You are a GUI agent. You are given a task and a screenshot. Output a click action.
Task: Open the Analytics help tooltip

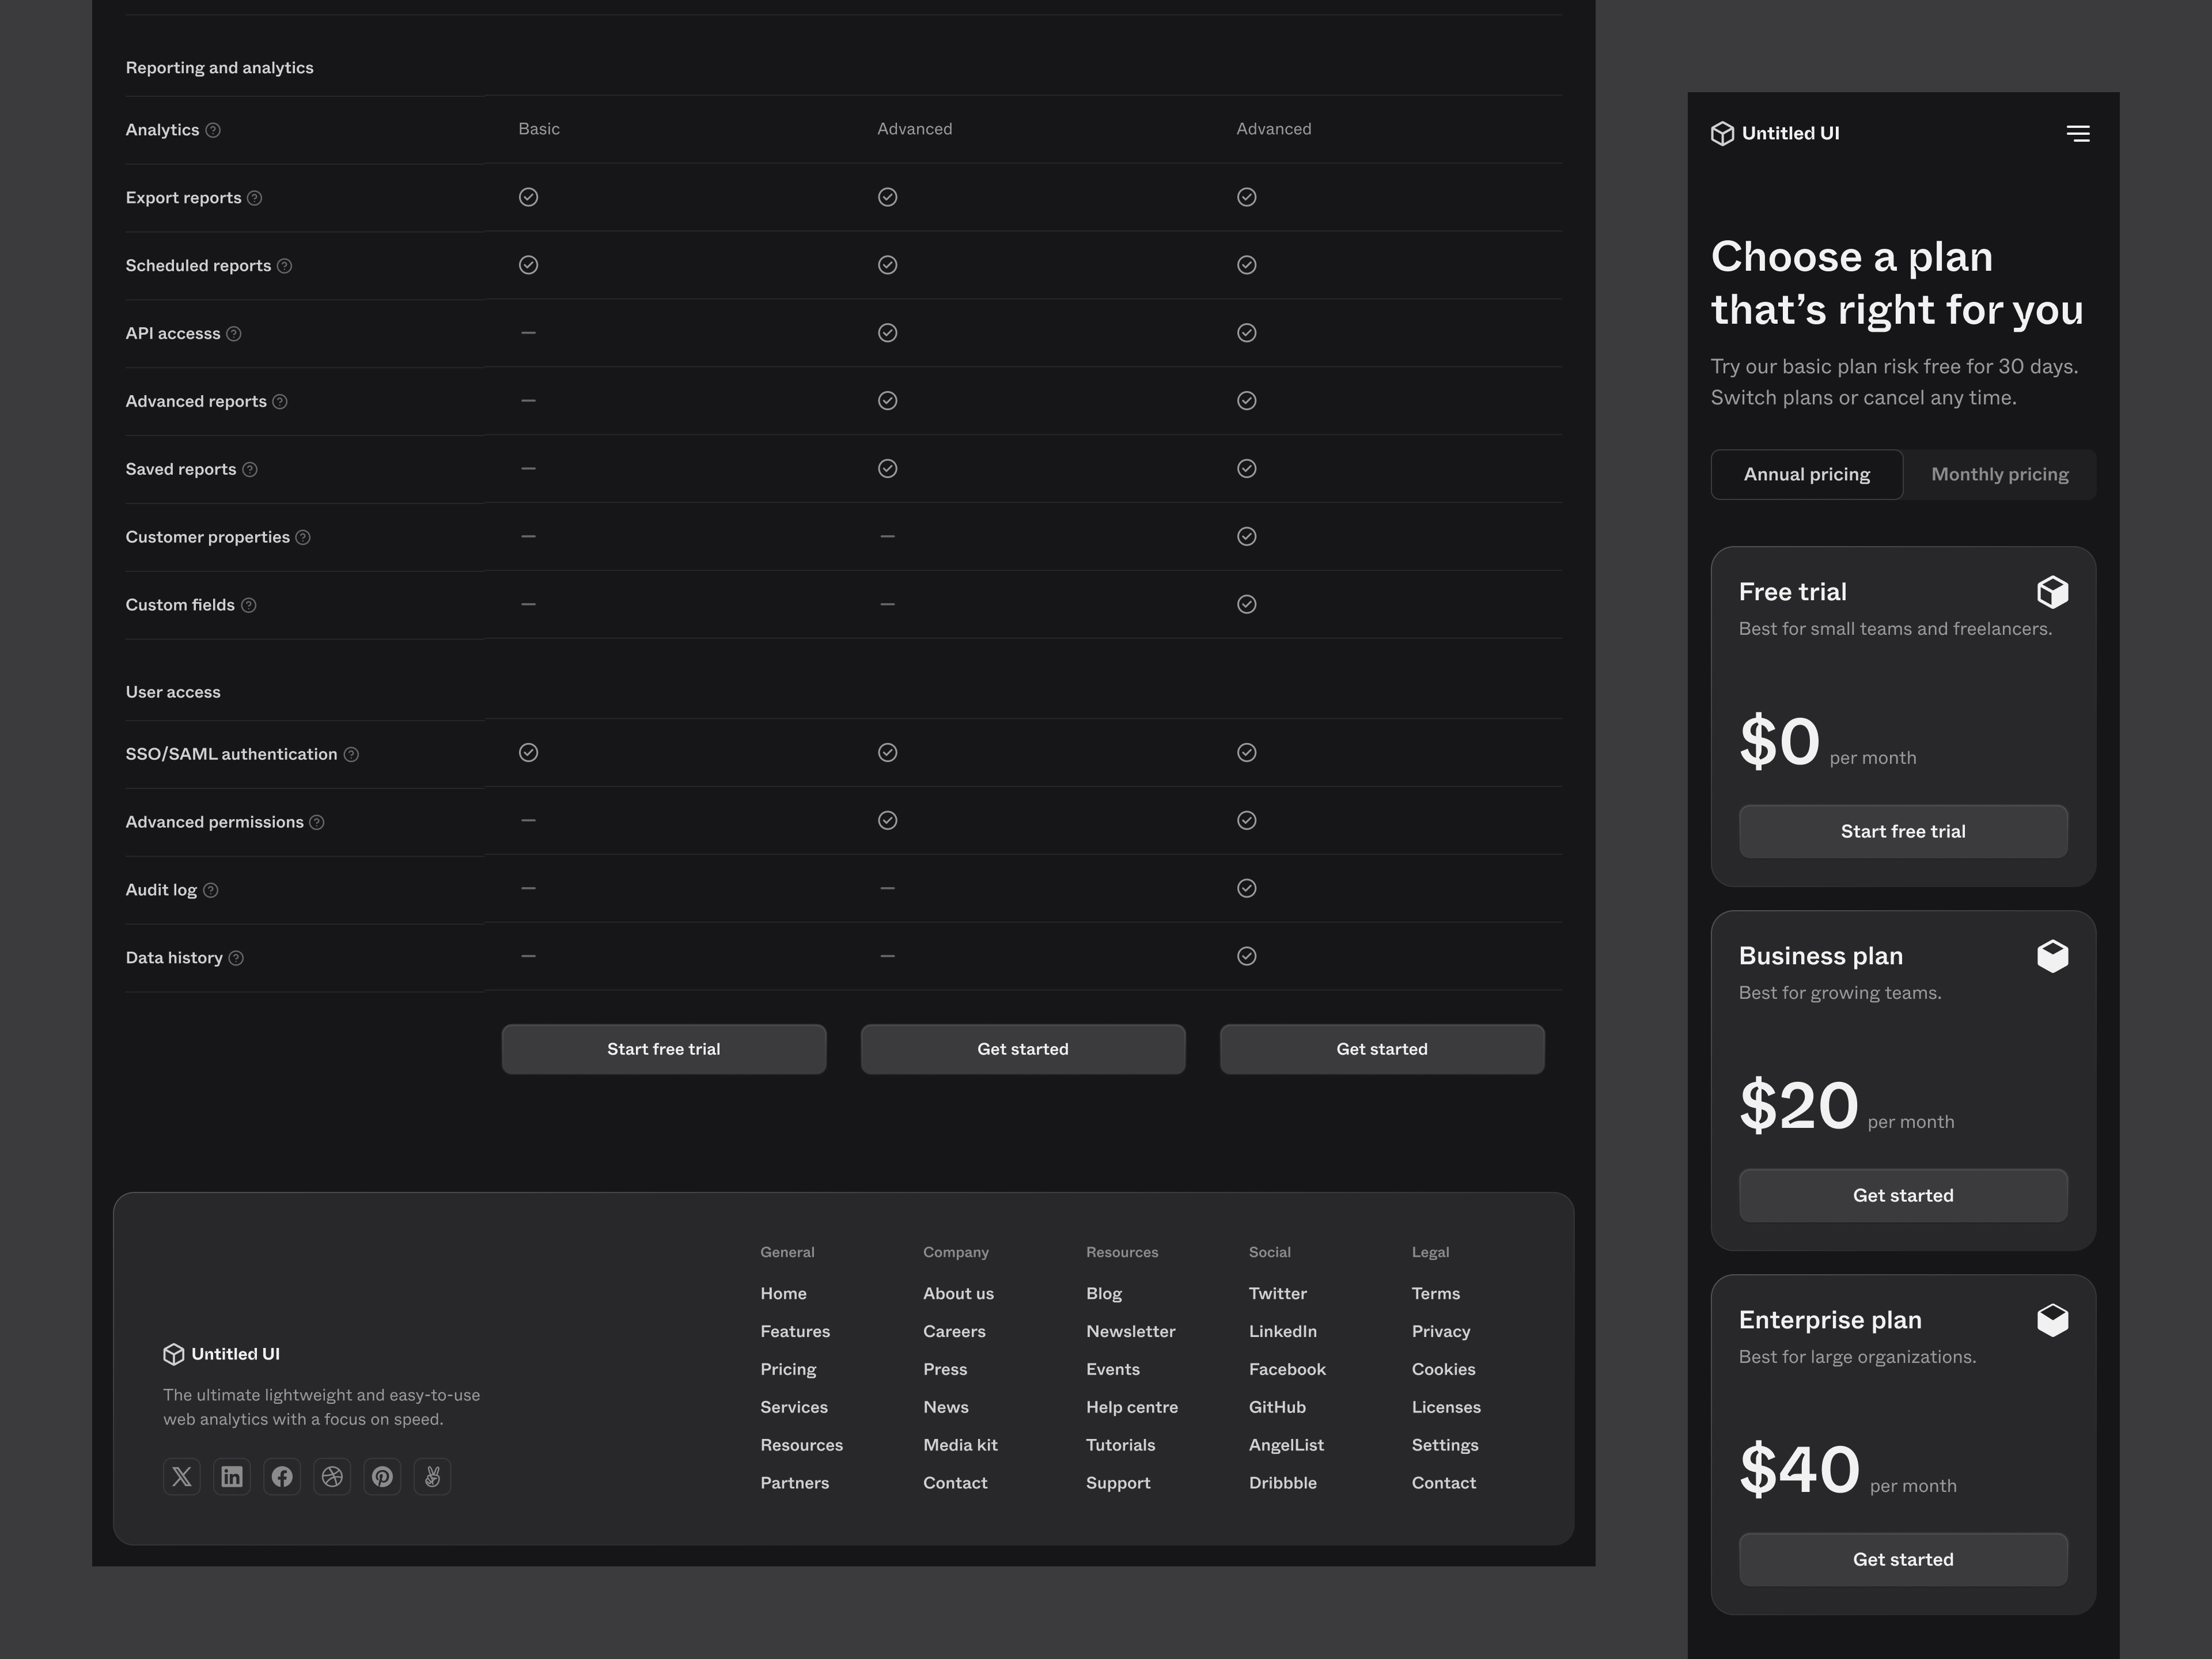(214, 129)
